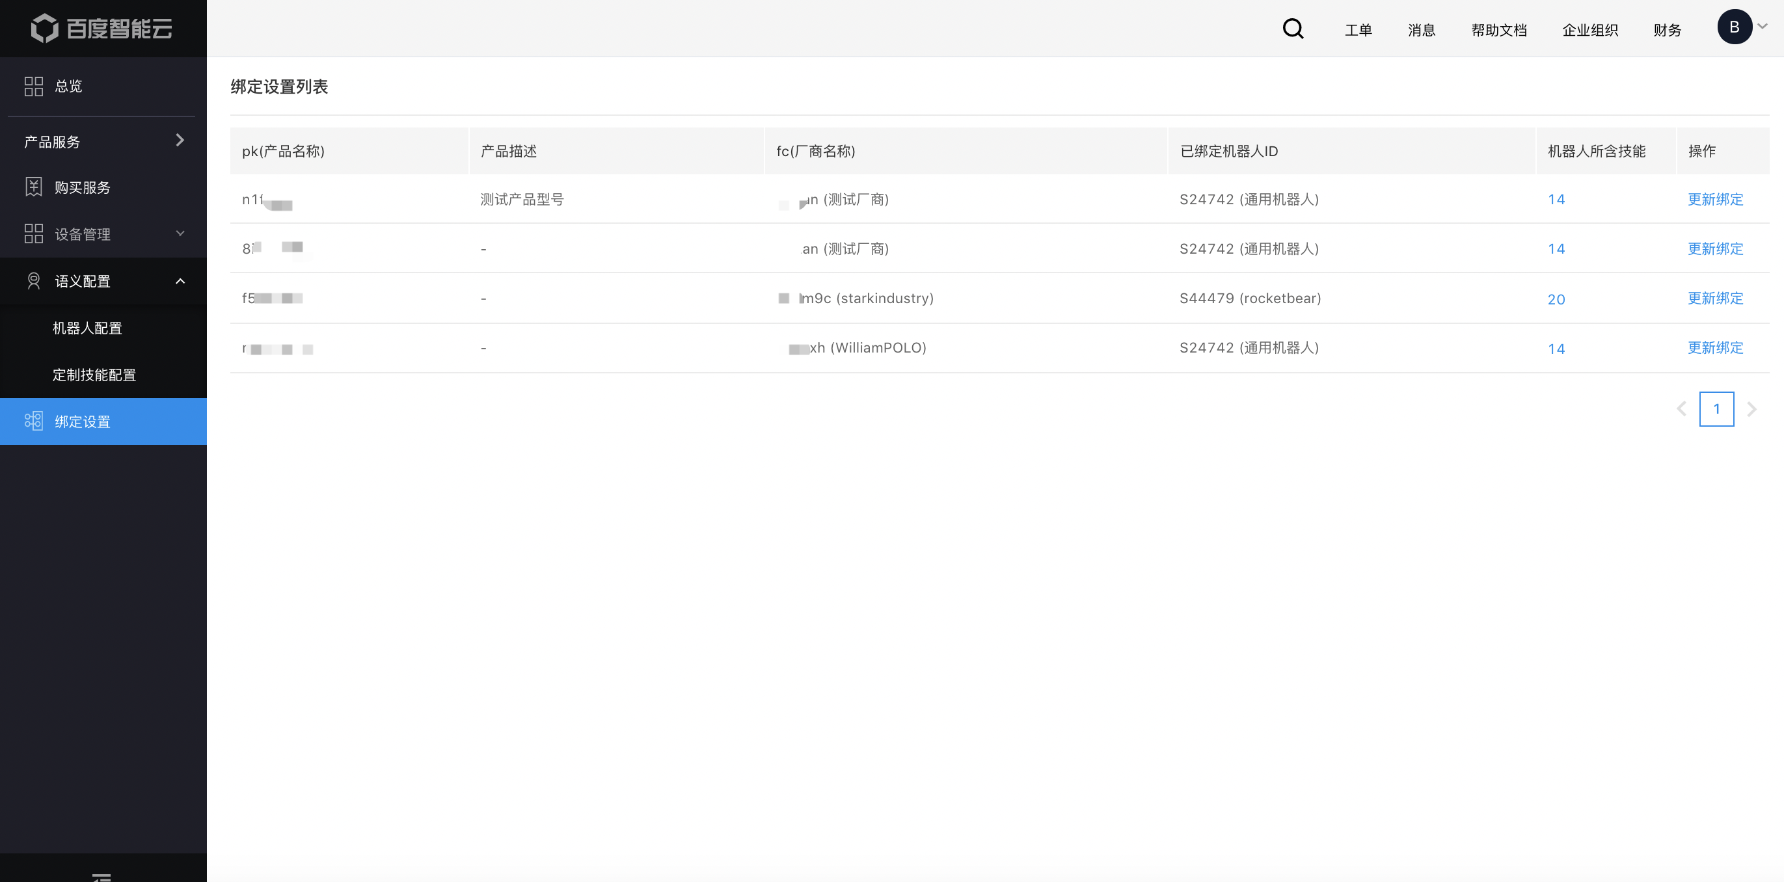Expand the 产品服务 arrow

coord(180,140)
